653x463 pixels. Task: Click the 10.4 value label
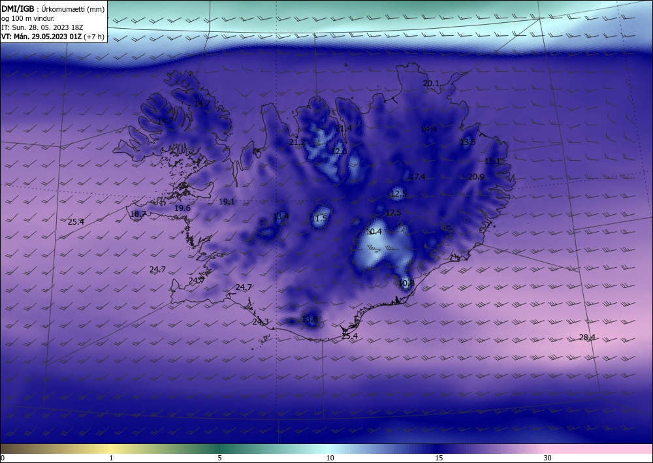(x=374, y=232)
